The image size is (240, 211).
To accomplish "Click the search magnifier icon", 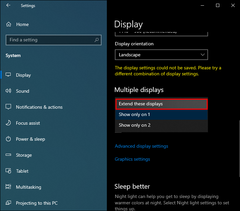I will (x=97, y=40).
